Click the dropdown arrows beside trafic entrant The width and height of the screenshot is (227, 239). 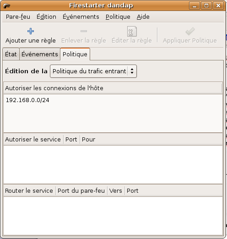click(x=132, y=71)
